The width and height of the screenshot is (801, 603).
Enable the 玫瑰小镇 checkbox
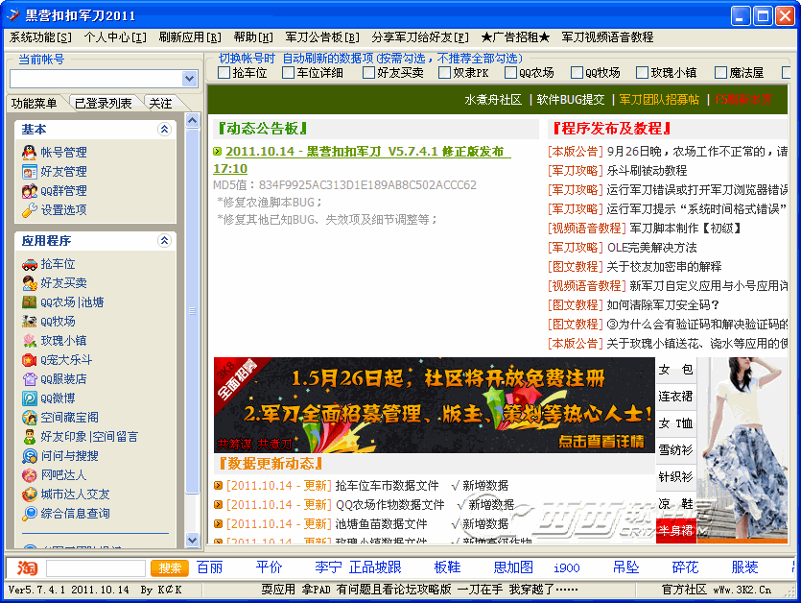click(x=642, y=73)
